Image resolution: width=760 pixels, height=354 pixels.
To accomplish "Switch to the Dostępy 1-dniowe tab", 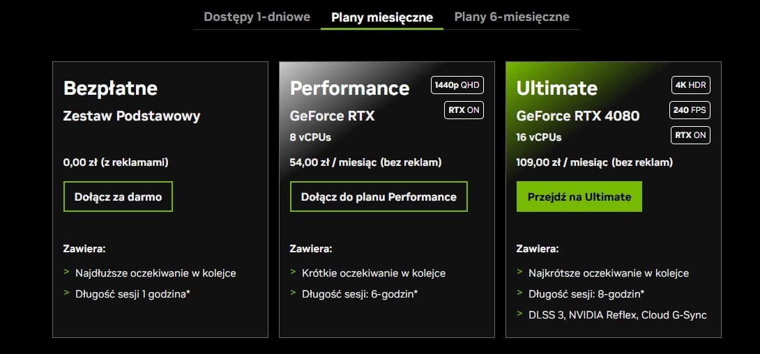I will pos(257,17).
